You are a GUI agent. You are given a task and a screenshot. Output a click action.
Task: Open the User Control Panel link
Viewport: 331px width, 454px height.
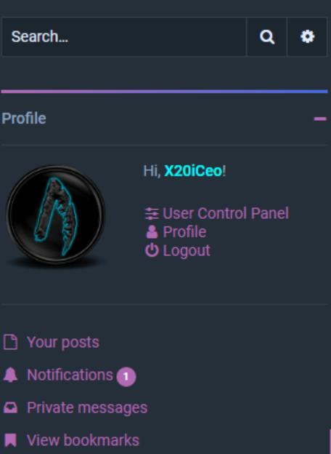pos(226,213)
